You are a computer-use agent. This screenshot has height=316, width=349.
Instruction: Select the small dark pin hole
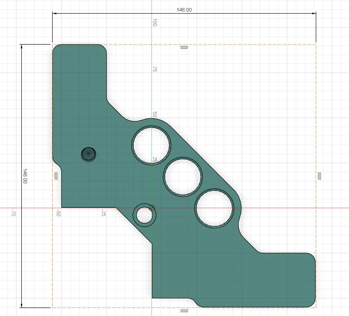(x=88, y=154)
